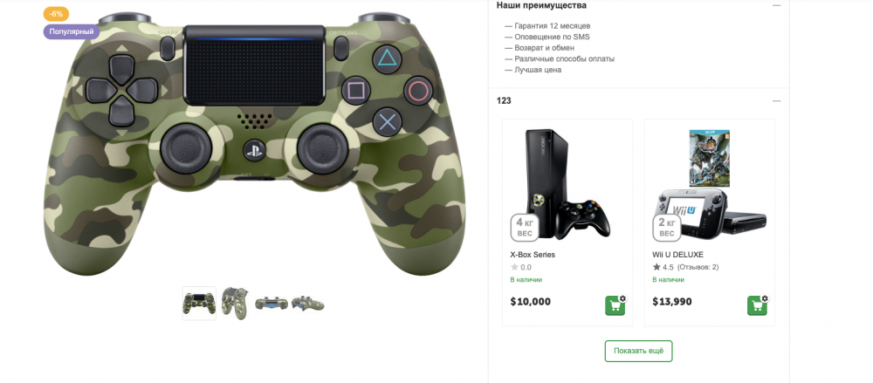
Task: Open the Wii U DELUXE product link
Action: coord(677,255)
